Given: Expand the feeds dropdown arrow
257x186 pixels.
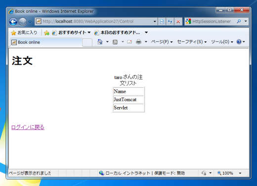Looking at the screenshot, I should [123, 42].
